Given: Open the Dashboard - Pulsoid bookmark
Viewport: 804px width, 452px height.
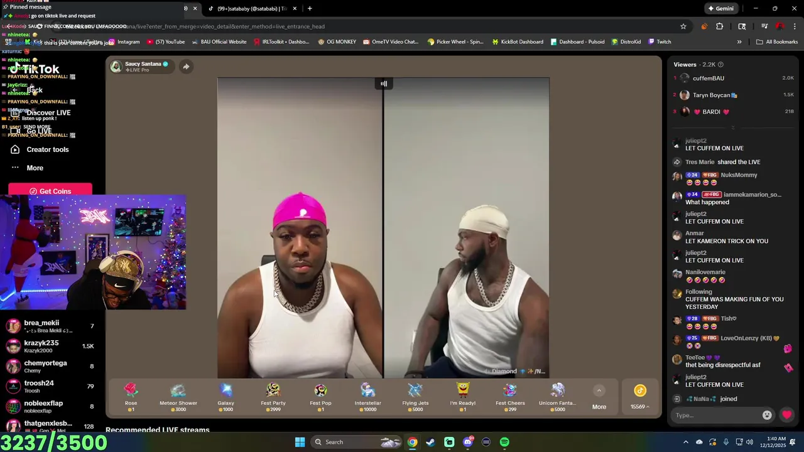Looking at the screenshot, I should pyautogui.click(x=577, y=42).
